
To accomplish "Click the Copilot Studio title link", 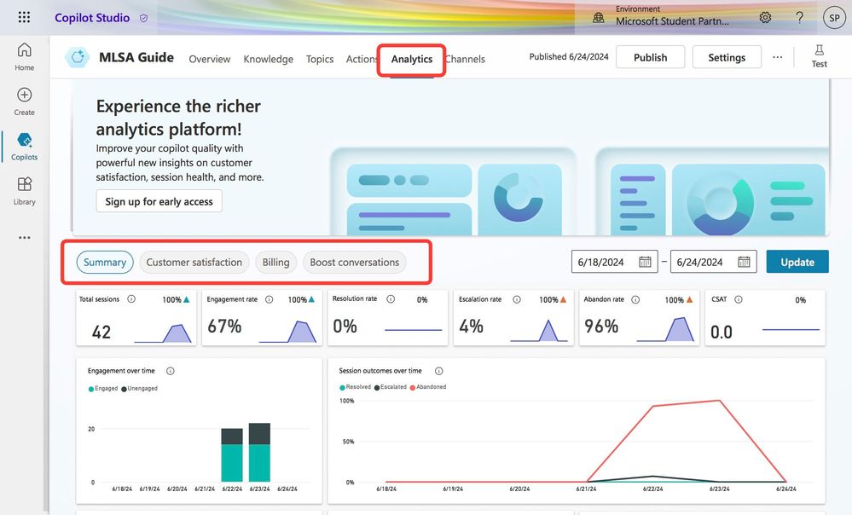I will coord(92,18).
